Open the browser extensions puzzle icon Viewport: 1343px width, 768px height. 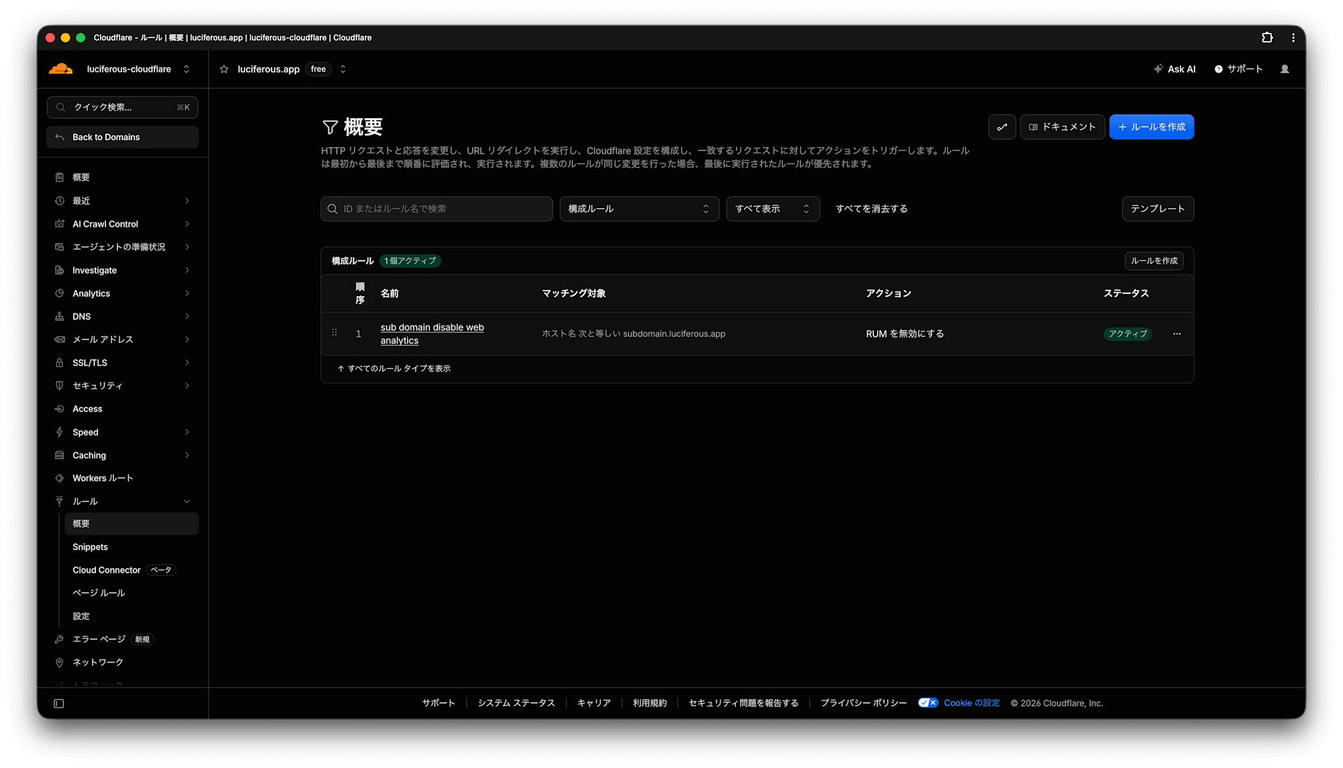pos(1267,38)
